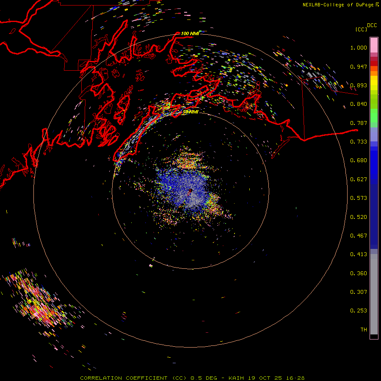The height and width of the screenshot is (381, 381).
Task: Click the DCC label above the color scale
Action: pos(372,25)
